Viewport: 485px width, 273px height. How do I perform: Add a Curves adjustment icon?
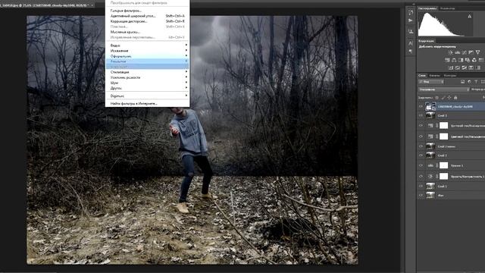[465, 52]
